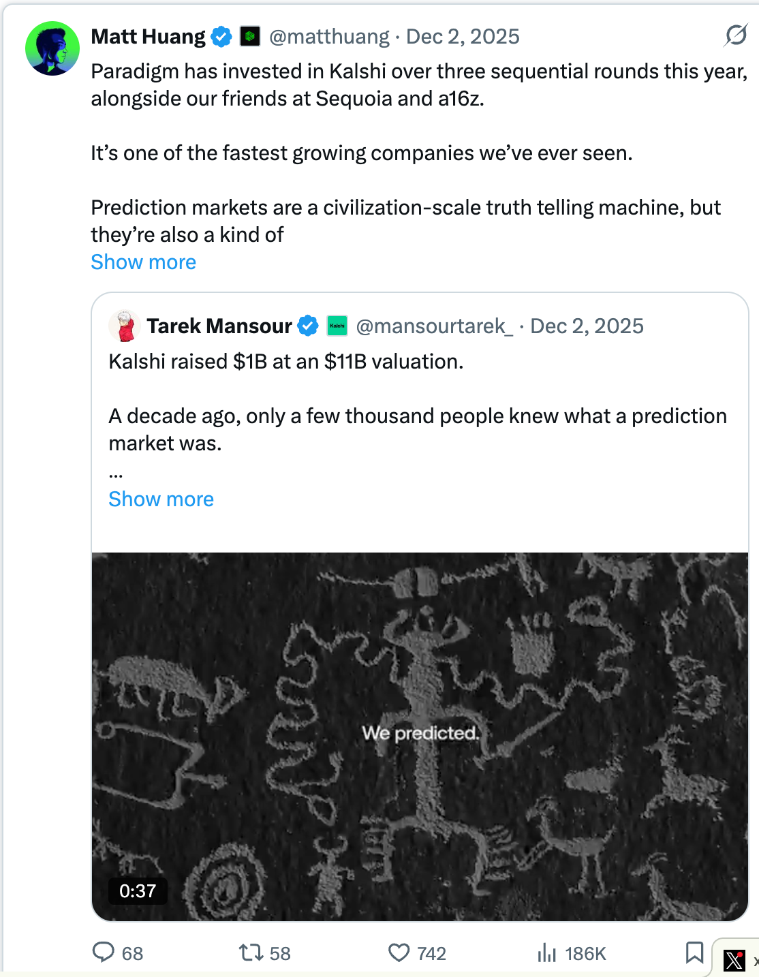Click the X logo button in corner

[734, 961]
